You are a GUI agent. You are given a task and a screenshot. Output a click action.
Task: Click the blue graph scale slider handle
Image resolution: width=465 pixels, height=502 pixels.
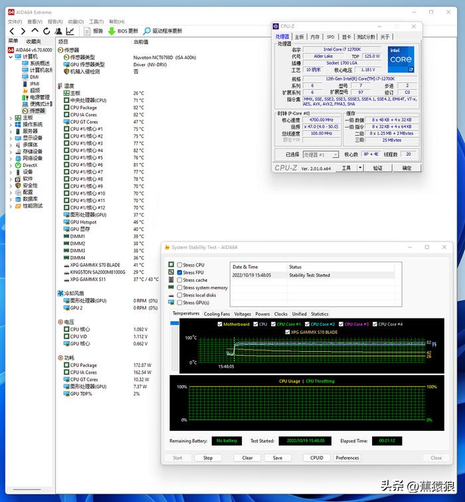(x=175, y=323)
